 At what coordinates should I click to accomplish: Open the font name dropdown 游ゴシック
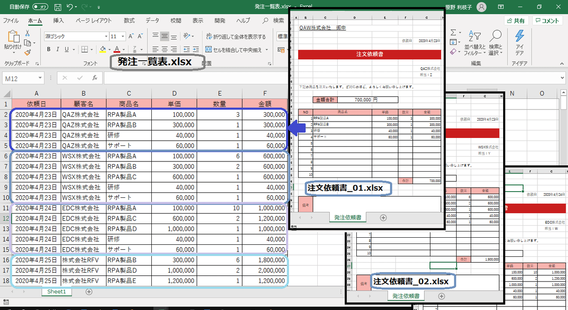coord(106,36)
